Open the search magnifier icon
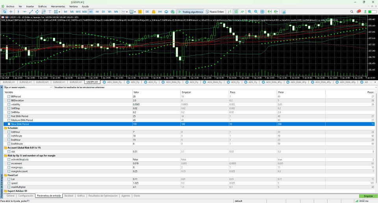 click(x=352, y=11)
